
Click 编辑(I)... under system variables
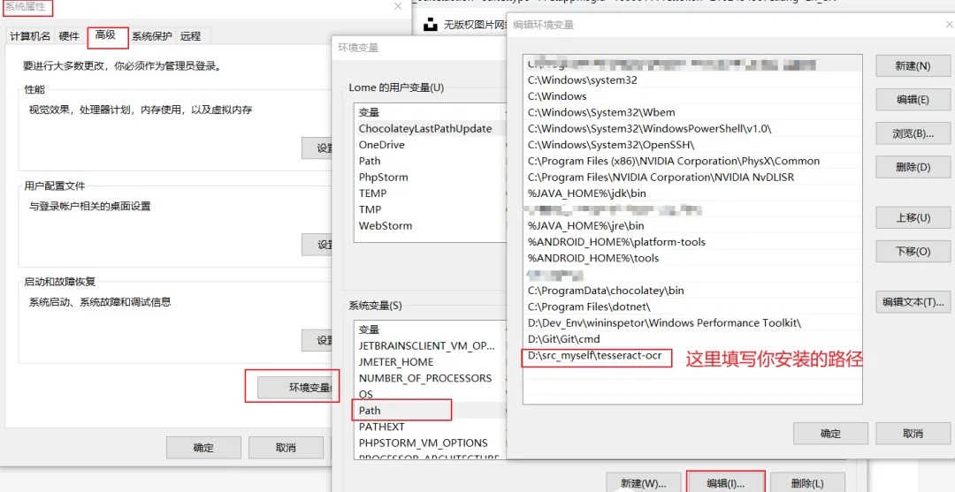725,483
